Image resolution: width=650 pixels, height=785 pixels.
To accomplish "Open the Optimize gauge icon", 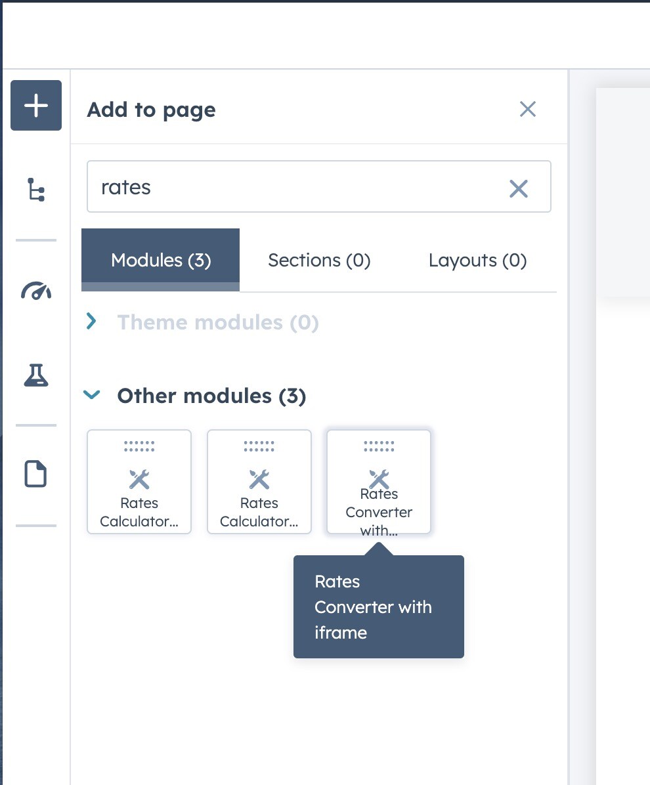I will (36, 291).
